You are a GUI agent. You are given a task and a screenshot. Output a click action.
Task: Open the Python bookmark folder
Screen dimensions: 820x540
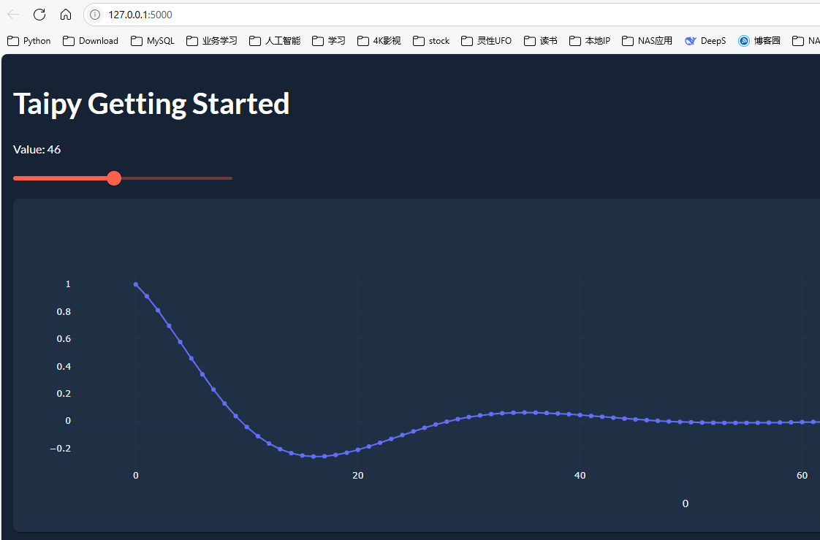(x=29, y=41)
